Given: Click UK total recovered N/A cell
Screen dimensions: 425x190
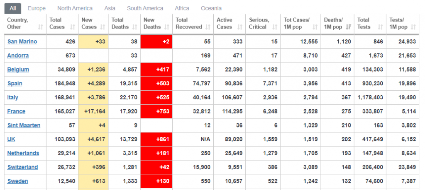Looking at the screenshot, I should 193,139.
